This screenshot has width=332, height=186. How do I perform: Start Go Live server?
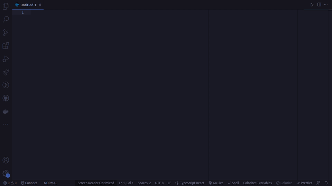[x=216, y=183]
